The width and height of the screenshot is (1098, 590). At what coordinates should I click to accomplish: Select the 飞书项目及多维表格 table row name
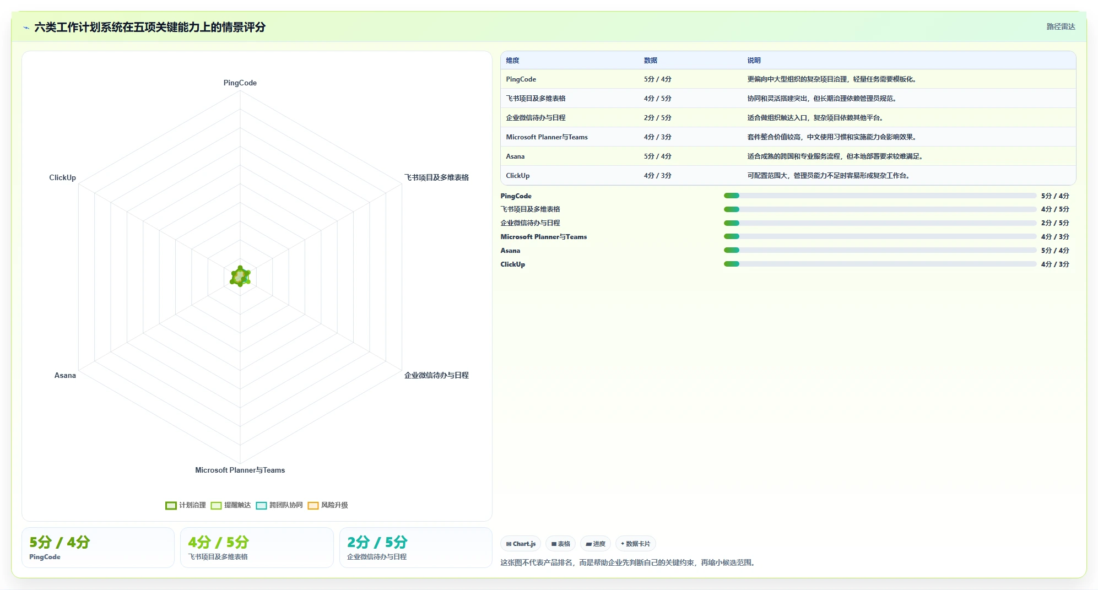pyautogui.click(x=536, y=99)
